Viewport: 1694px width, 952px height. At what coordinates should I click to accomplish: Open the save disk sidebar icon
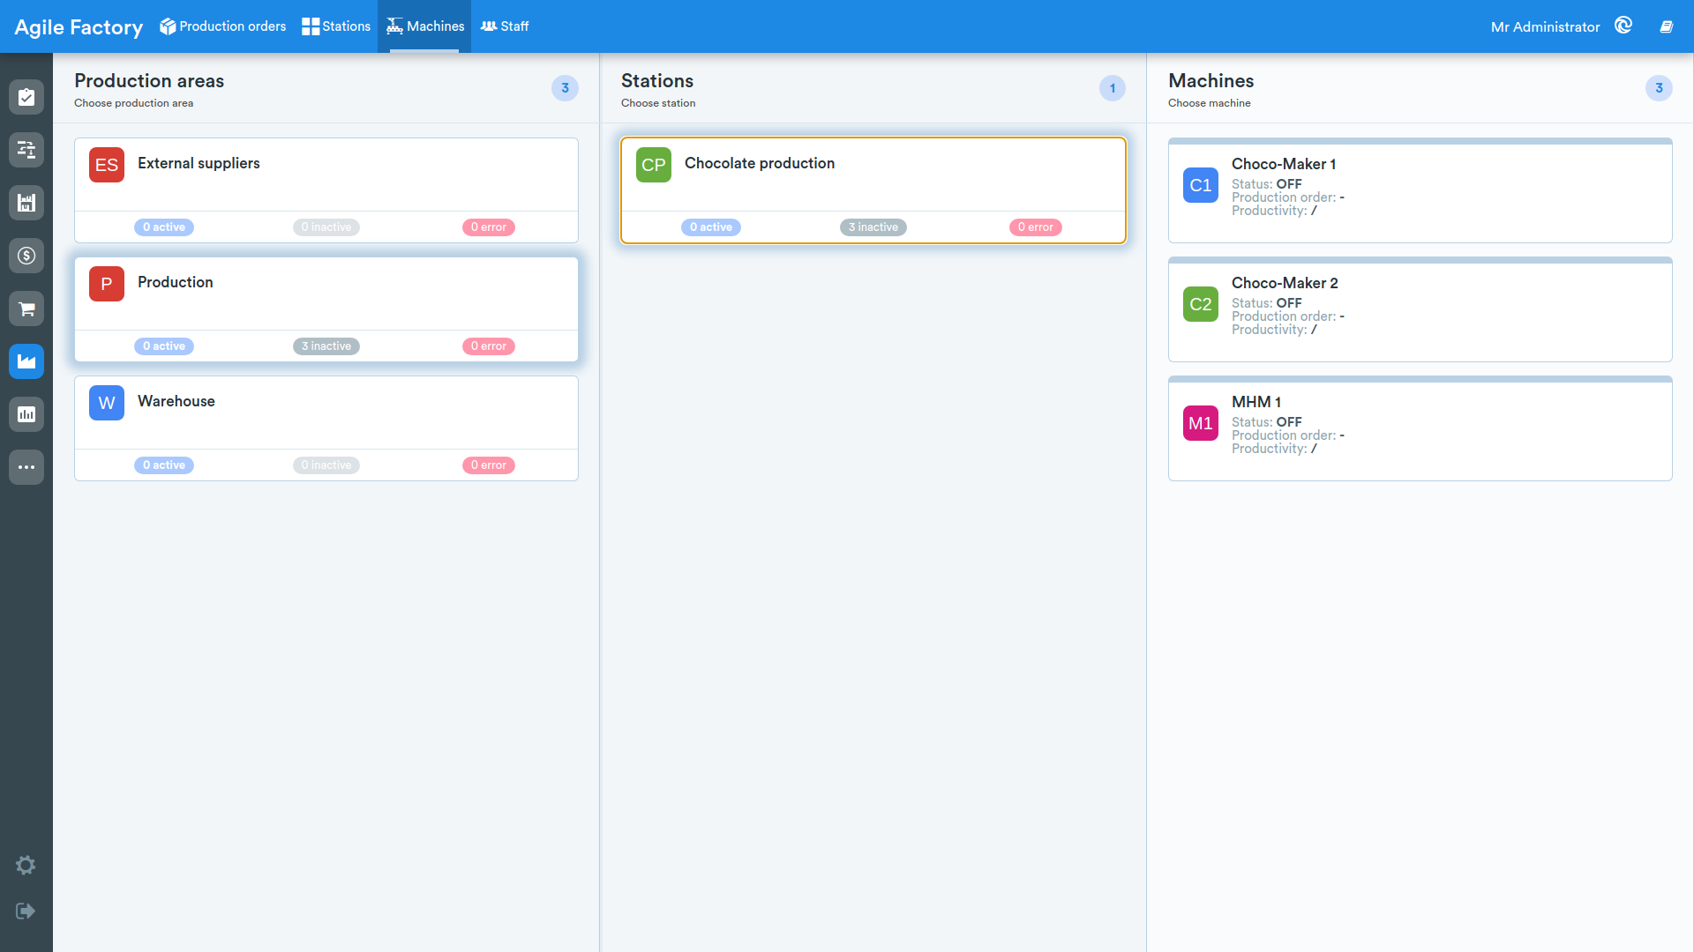pyautogui.click(x=26, y=203)
